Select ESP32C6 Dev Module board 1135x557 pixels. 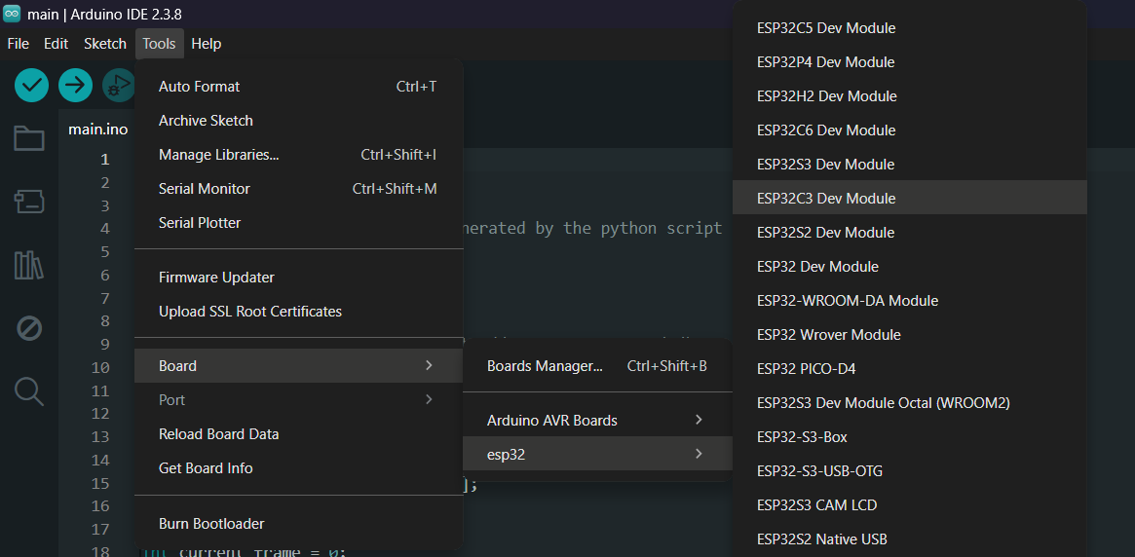pyautogui.click(x=910, y=130)
